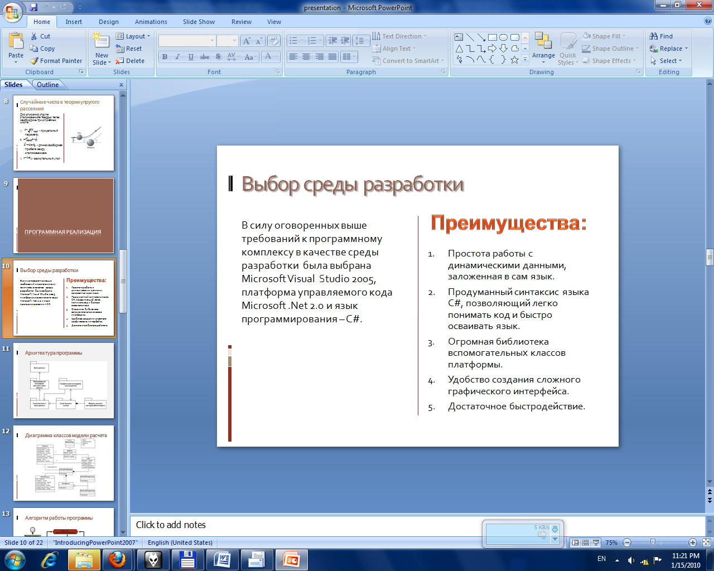Image resolution: width=714 pixels, height=571 pixels.
Task: Activate the Format Painter brush
Action: coord(56,61)
